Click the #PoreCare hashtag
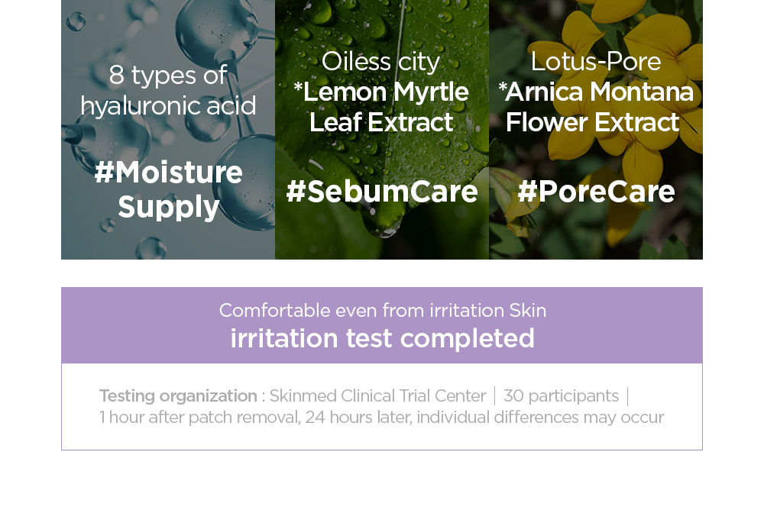This screenshot has width=764, height=510. click(597, 192)
